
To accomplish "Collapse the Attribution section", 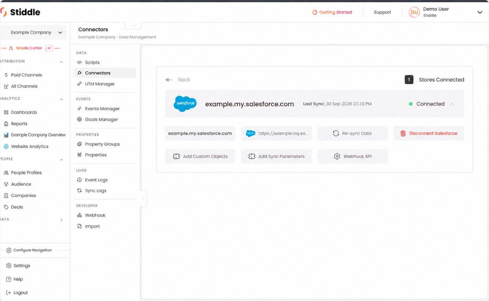I will point(62,62).
